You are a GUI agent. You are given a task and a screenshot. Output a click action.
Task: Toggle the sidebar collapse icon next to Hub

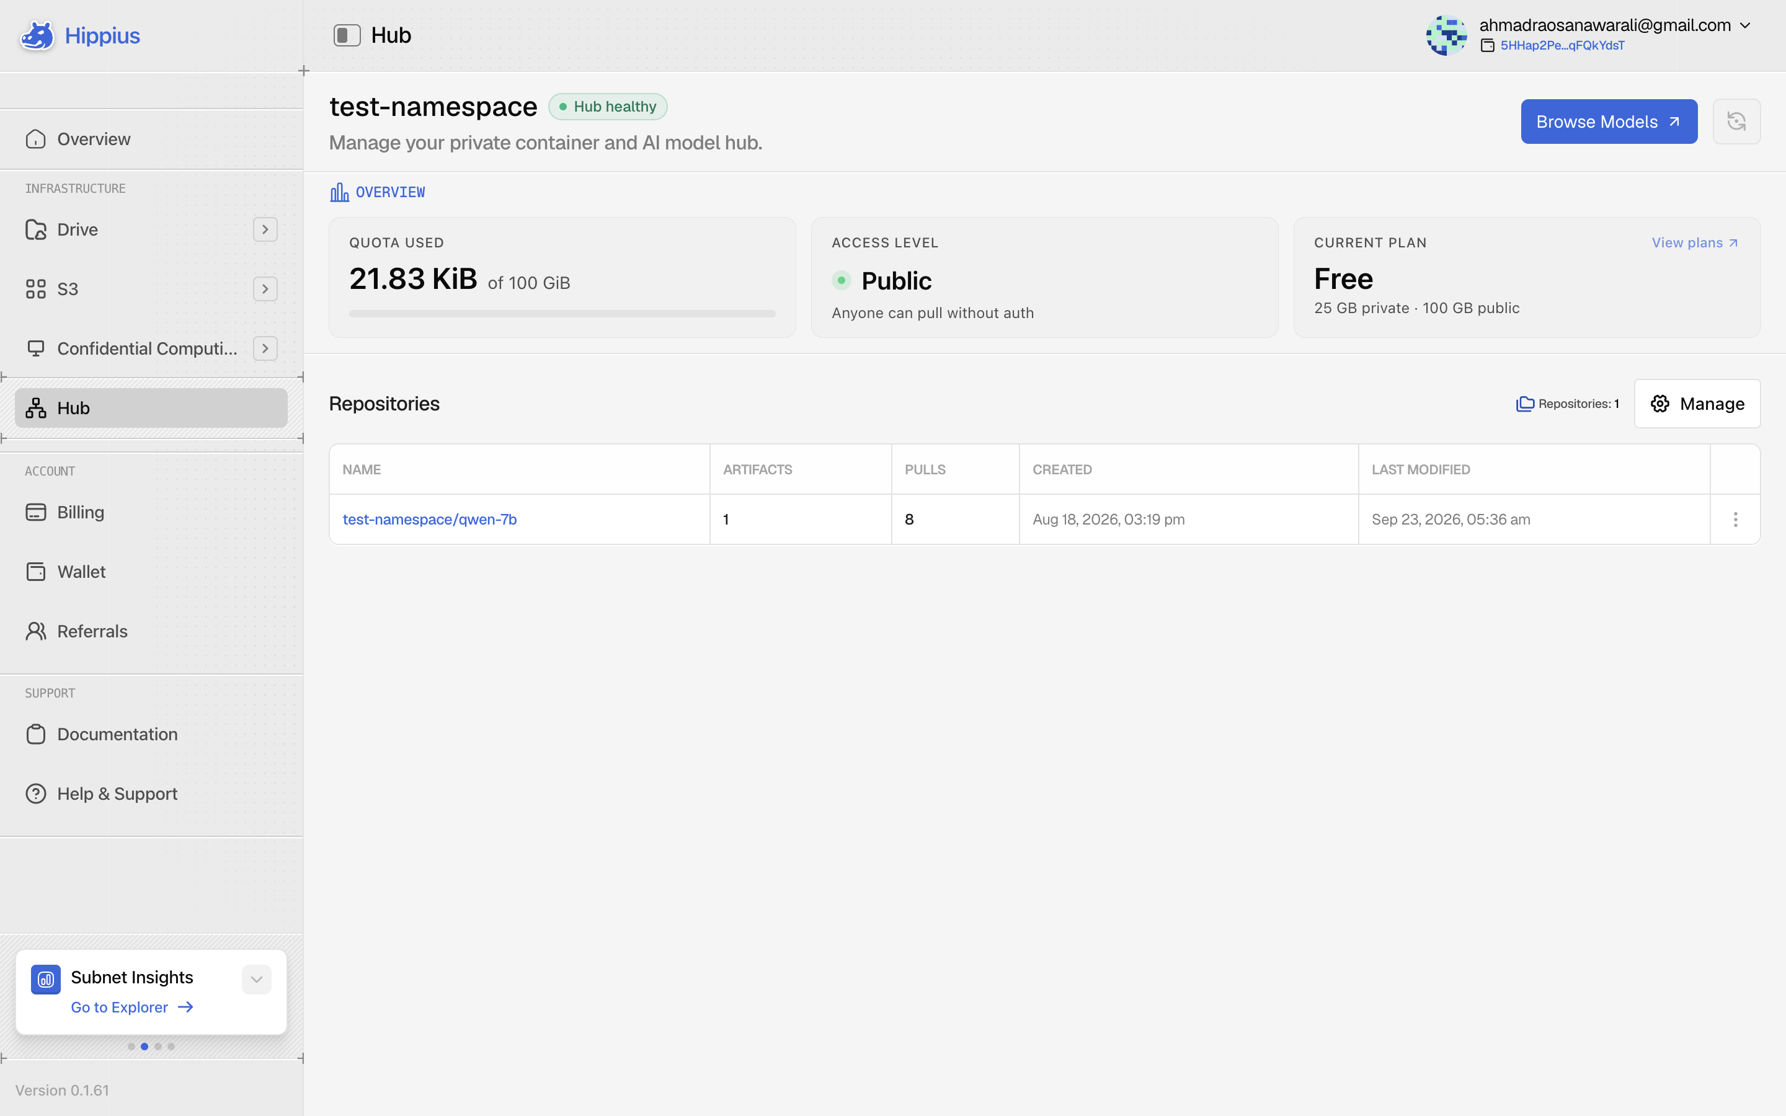347,35
